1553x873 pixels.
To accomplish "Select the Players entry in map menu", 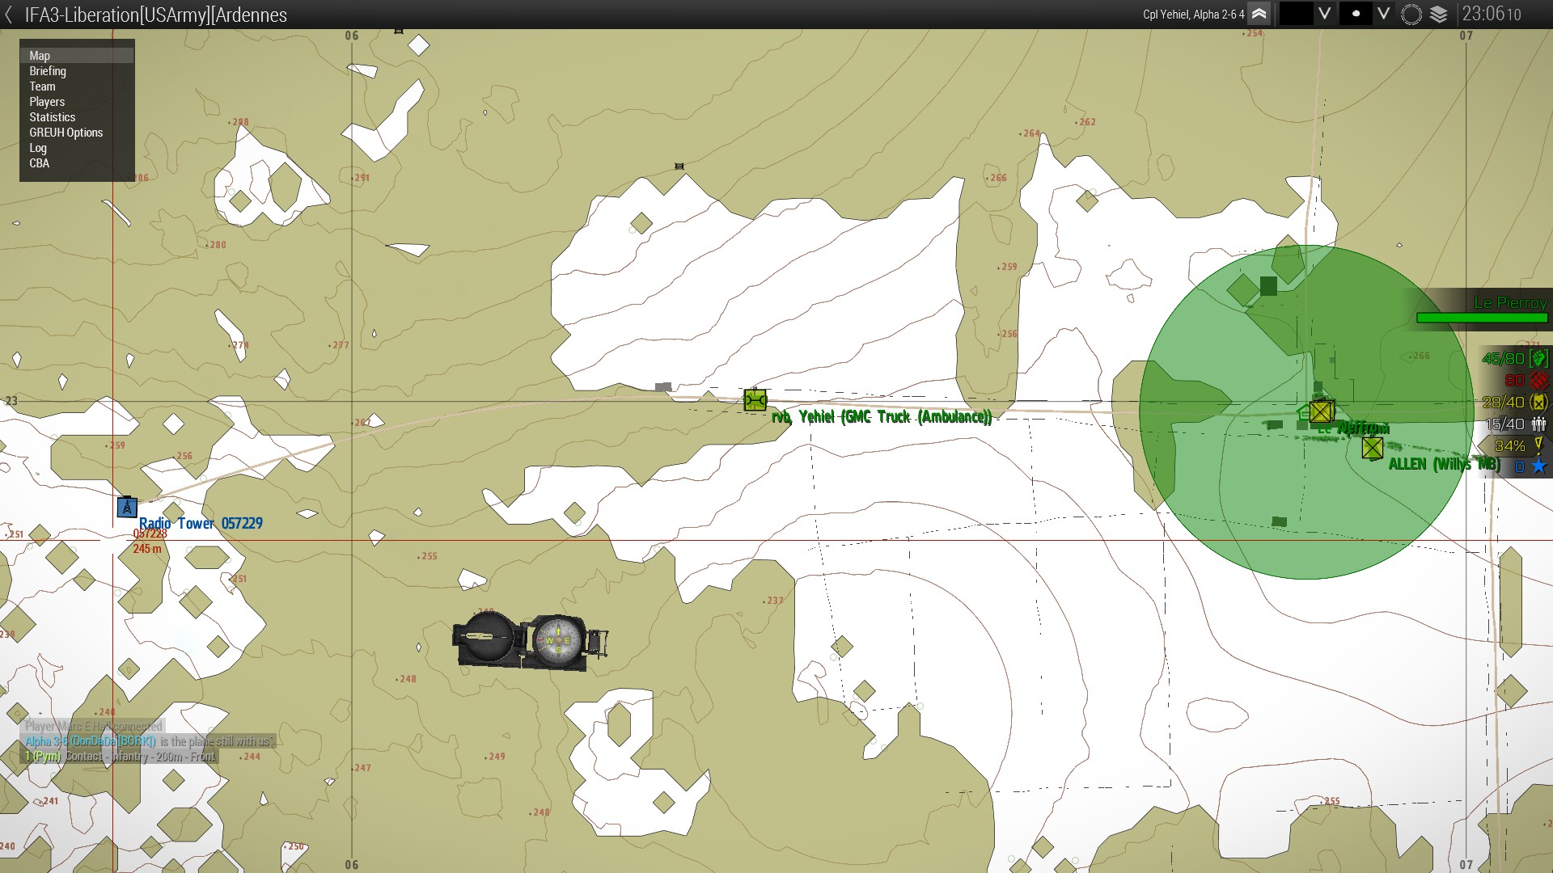I will (x=47, y=102).
